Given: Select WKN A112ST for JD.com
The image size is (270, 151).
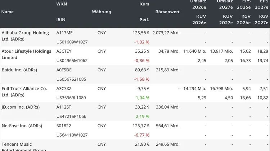Looking at the screenshot, I should pyautogui.click(x=63, y=107).
